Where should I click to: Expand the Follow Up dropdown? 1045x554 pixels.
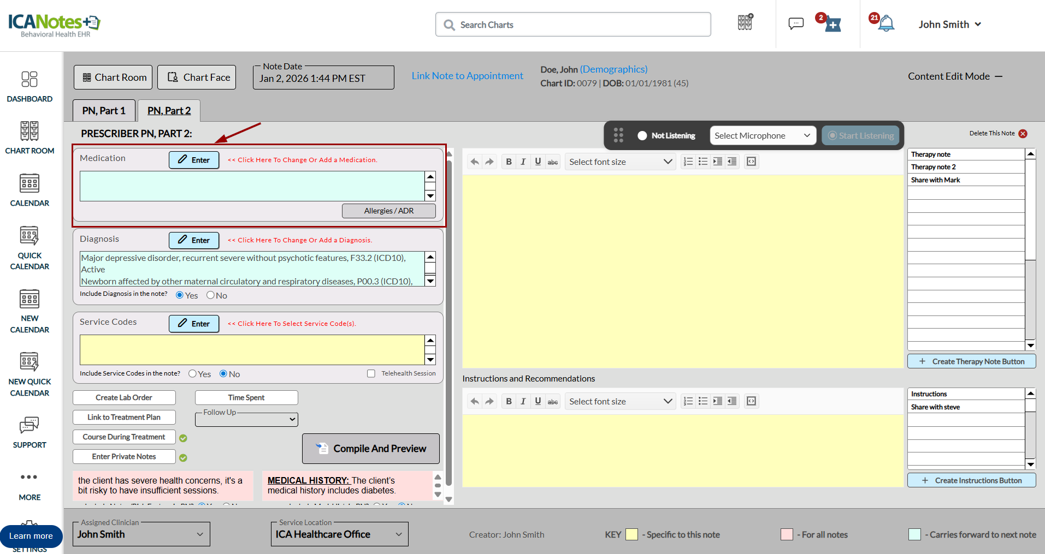(246, 419)
